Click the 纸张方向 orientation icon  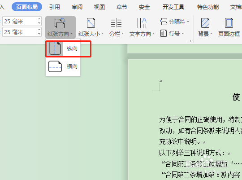pos(60,23)
